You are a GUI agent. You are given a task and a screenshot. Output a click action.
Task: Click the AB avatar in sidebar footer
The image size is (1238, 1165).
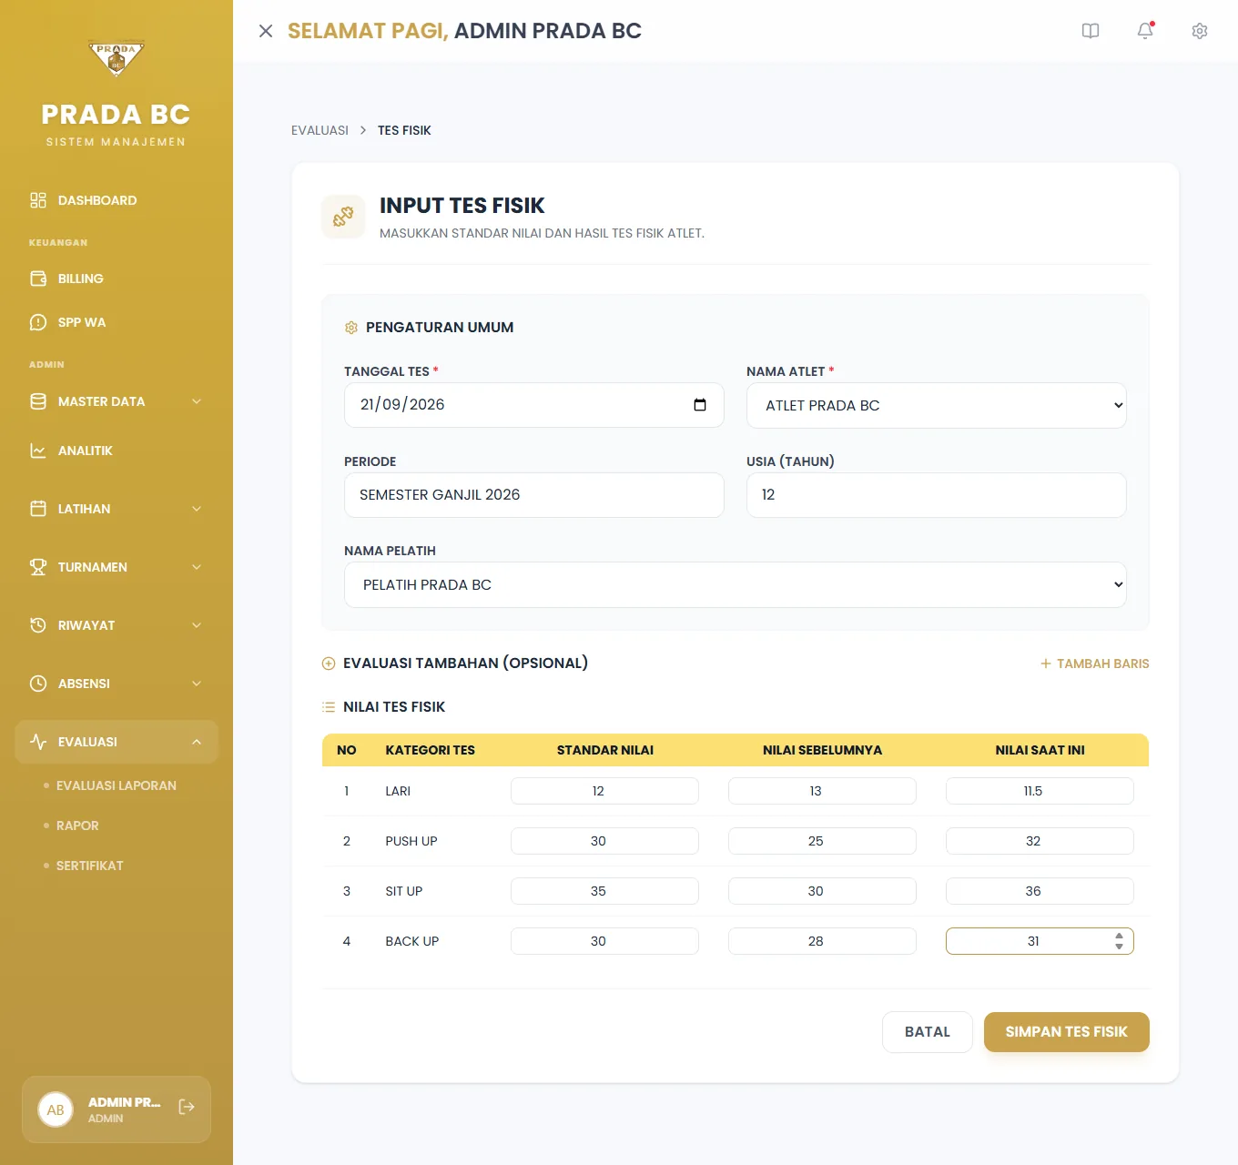56,1109
